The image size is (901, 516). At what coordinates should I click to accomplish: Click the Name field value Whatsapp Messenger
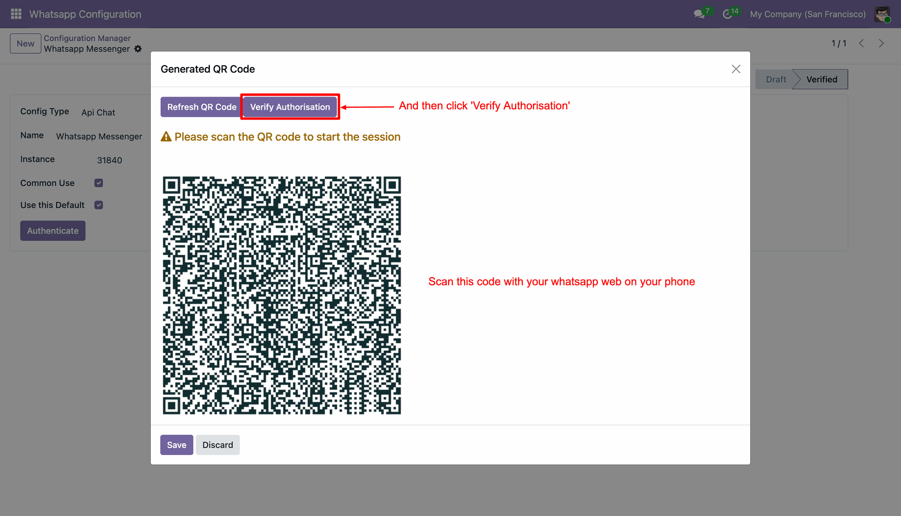coord(99,137)
